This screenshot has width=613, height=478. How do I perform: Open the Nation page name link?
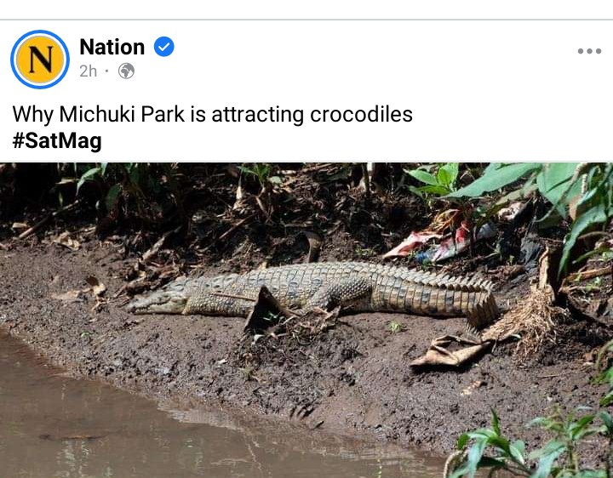[x=112, y=47]
